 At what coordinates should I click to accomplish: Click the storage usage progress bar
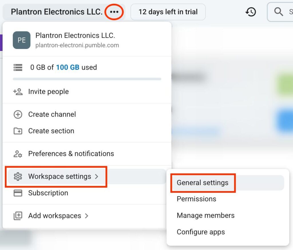(87, 79)
